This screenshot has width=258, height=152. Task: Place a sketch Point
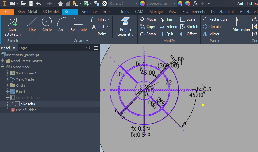[x=99, y=34]
